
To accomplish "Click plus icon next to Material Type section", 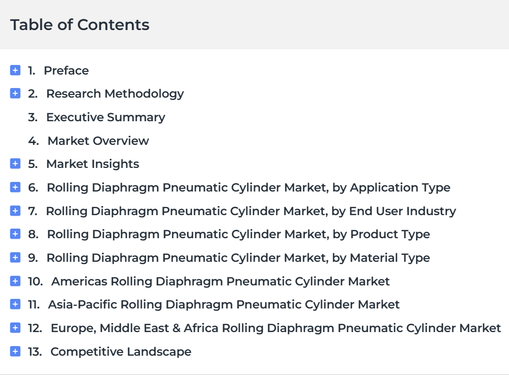I will pyautogui.click(x=15, y=258).
